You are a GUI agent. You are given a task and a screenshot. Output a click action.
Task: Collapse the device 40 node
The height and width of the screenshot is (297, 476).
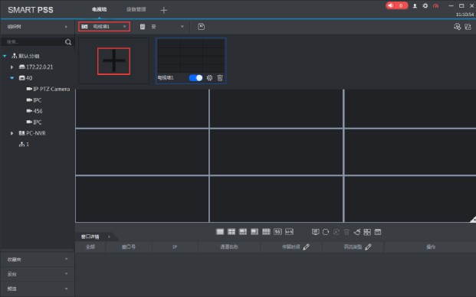[11, 78]
